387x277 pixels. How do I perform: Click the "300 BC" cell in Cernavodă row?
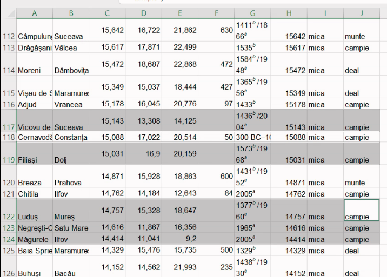(253, 137)
